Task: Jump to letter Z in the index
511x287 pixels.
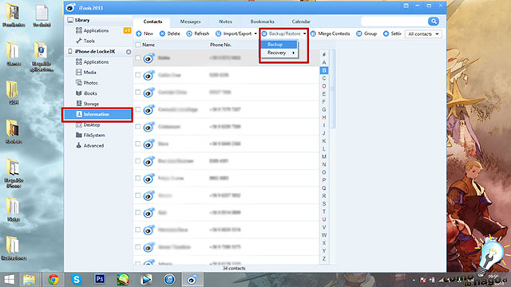Action: [324, 258]
